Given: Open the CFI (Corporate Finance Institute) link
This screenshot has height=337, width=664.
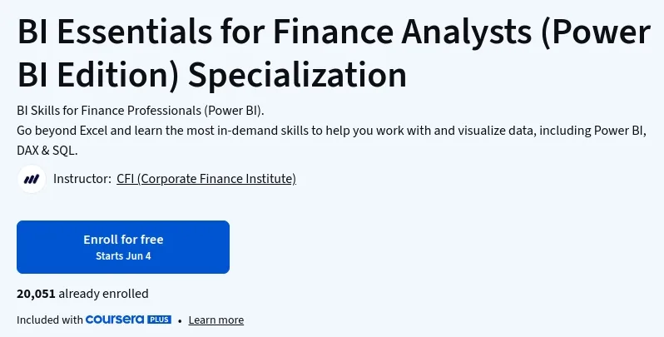Looking at the screenshot, I should point(206,179).
